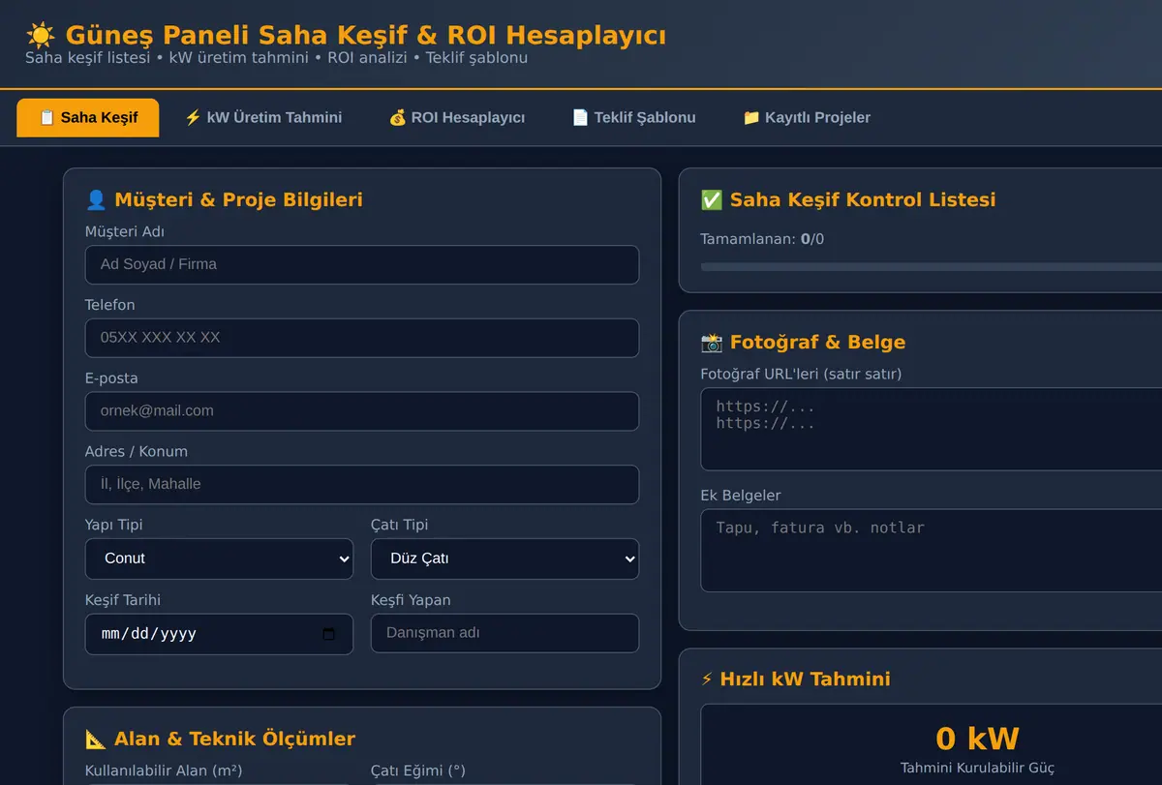
Task: Click the Fotoğraf URL'leri text area
Action: [932, 429]
